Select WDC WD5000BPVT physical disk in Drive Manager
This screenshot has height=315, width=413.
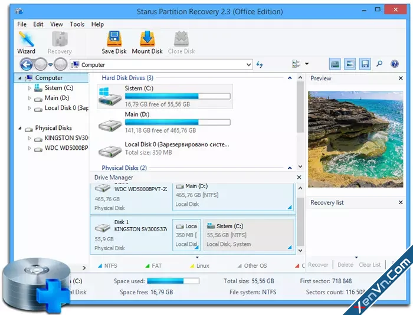click(131, 198)
